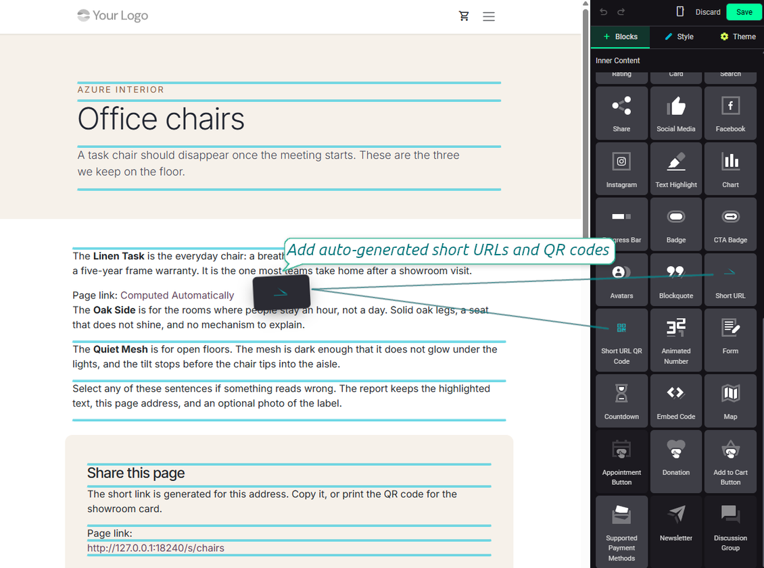Insert the Discussion Group block
This screenshot has height=568, width=764.
(730, 532)
